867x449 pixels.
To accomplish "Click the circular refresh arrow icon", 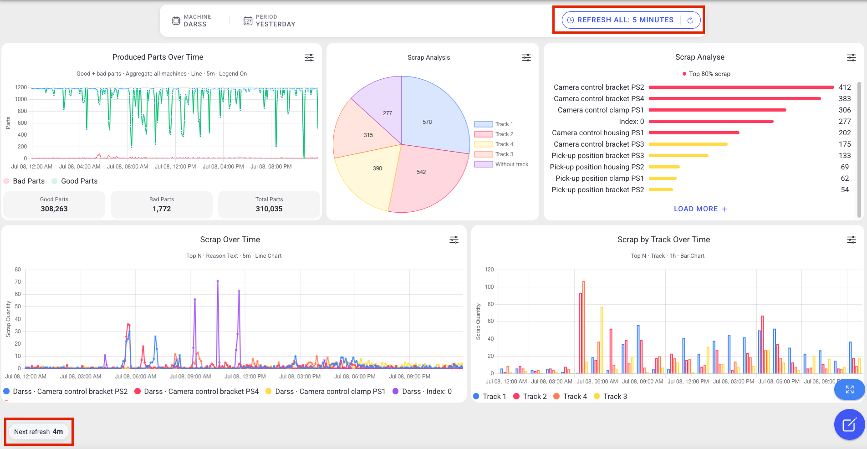I will (x=690, y=20).
